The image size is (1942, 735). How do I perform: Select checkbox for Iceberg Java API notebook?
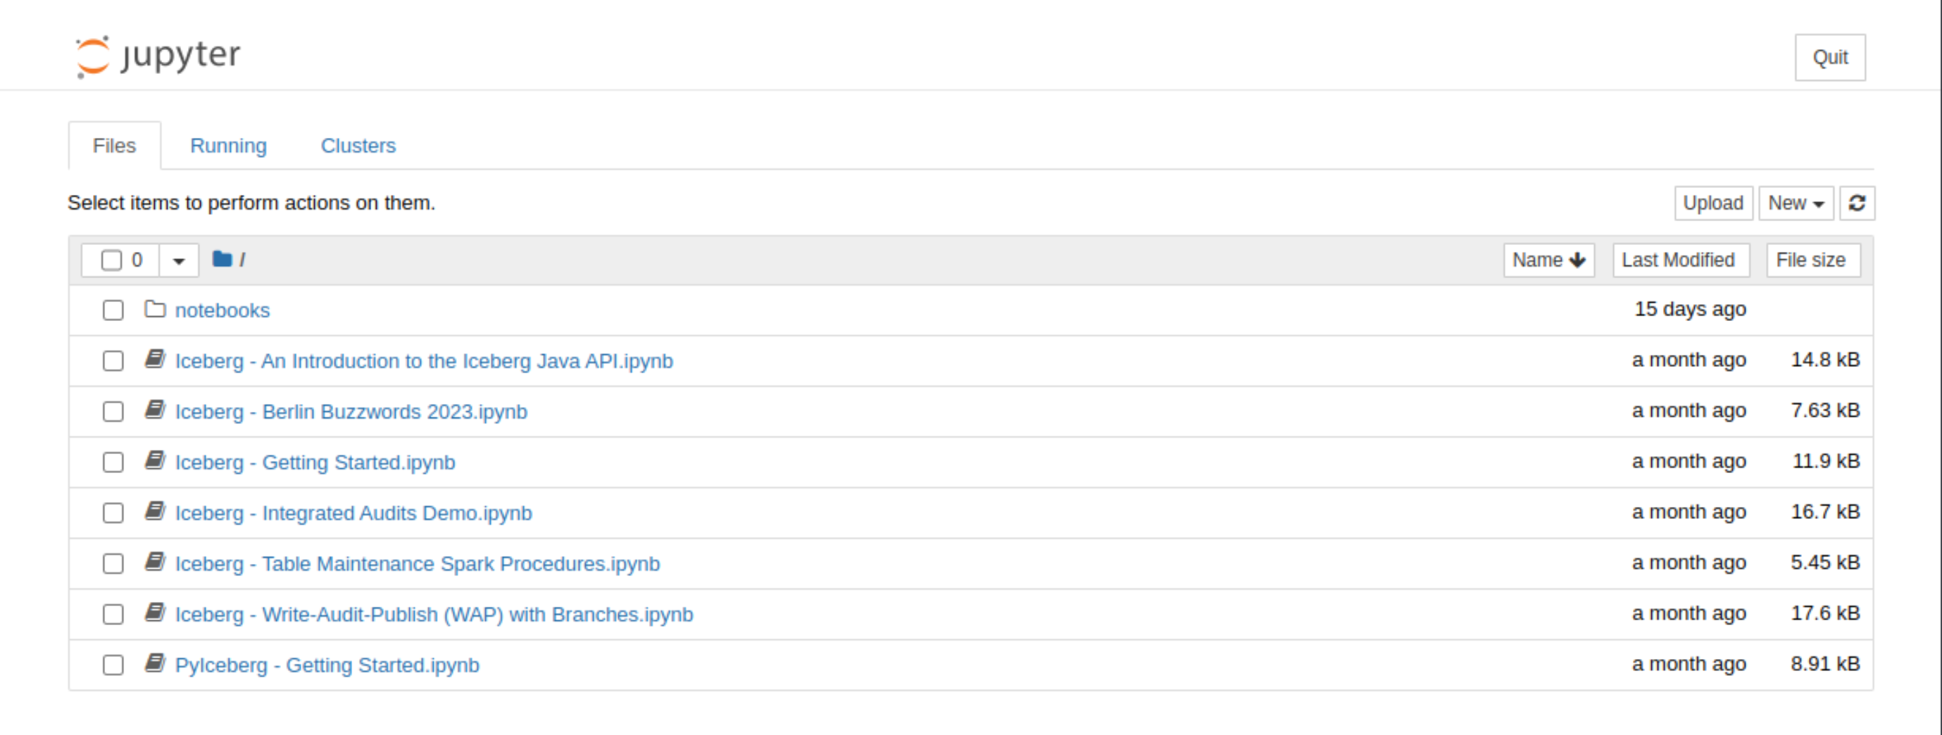(x=113, y=361)
